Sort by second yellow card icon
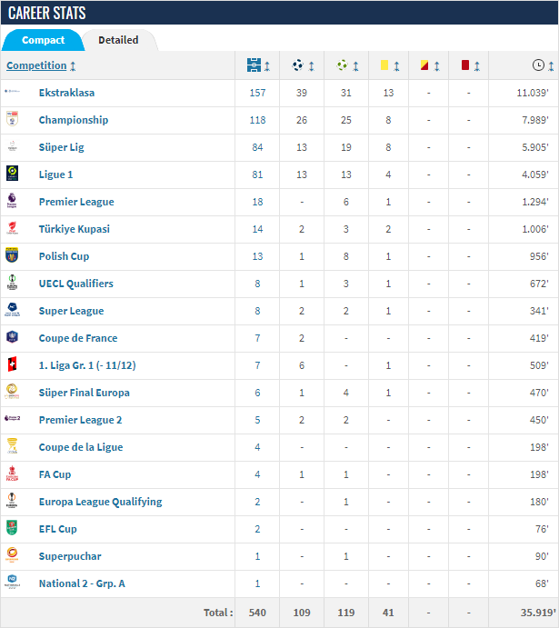 pyautogui.click(x=424, y=65)
